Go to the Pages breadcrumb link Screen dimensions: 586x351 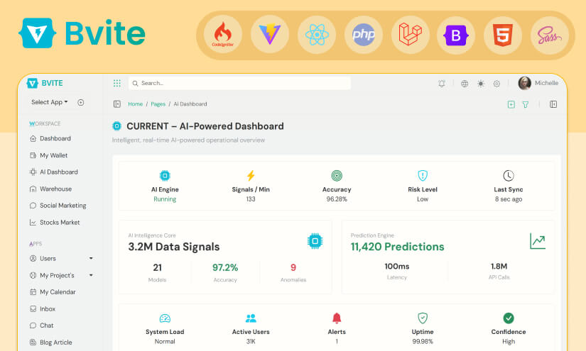tap(158, 104)
